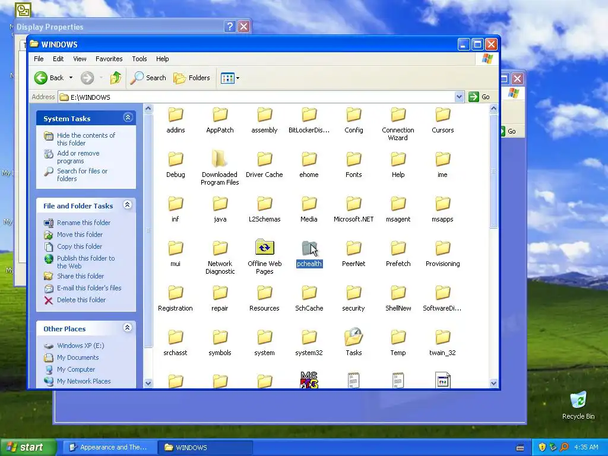Select the Connection Wizard folder
608x456 pixels.
click(x=398, y=124)
